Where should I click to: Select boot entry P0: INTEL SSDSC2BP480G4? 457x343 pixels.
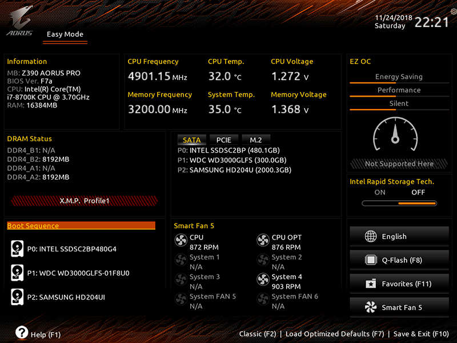click(72, 249)
